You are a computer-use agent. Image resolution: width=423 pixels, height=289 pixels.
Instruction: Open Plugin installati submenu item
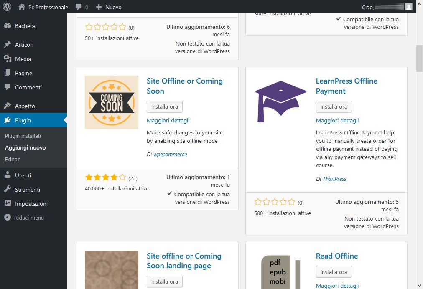click(x=23, y=136)
